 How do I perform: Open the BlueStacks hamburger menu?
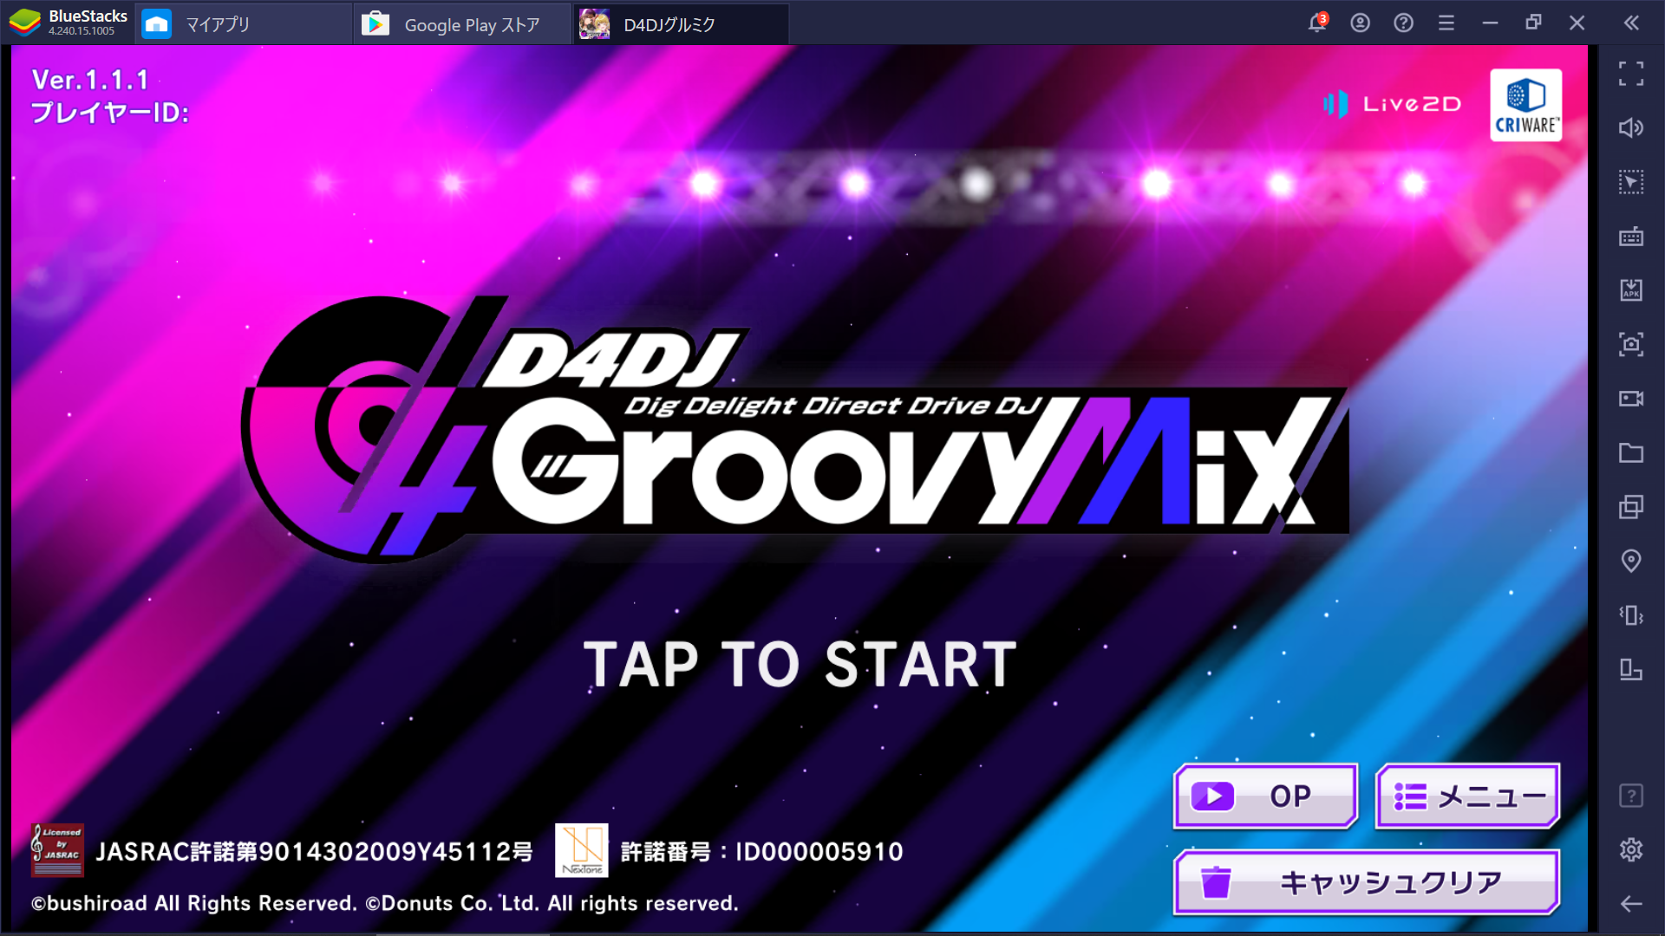(1446, 23)
